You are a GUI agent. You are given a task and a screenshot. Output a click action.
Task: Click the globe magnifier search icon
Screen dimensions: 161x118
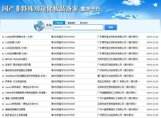point(39,26)
